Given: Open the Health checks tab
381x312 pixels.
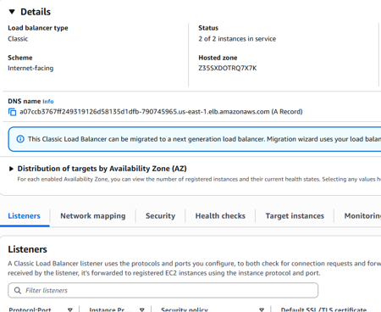Looking at the screenshot, I should (x=220, y=216).
